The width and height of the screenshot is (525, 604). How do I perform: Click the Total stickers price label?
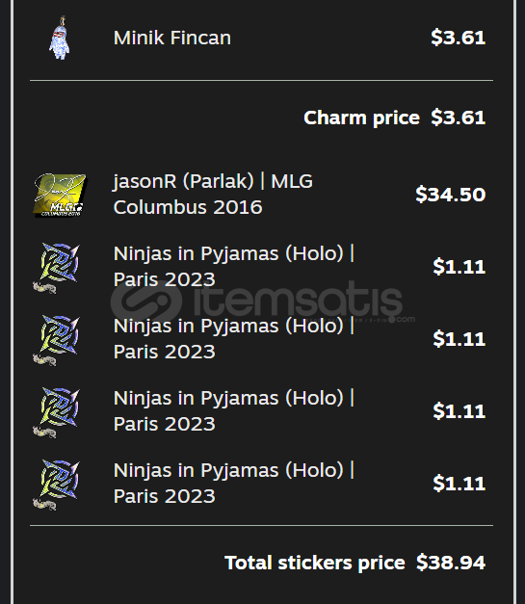(315, 563)
